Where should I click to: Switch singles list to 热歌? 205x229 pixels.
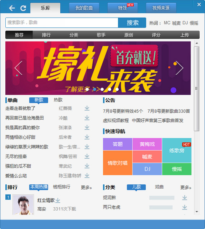point(58,100)
